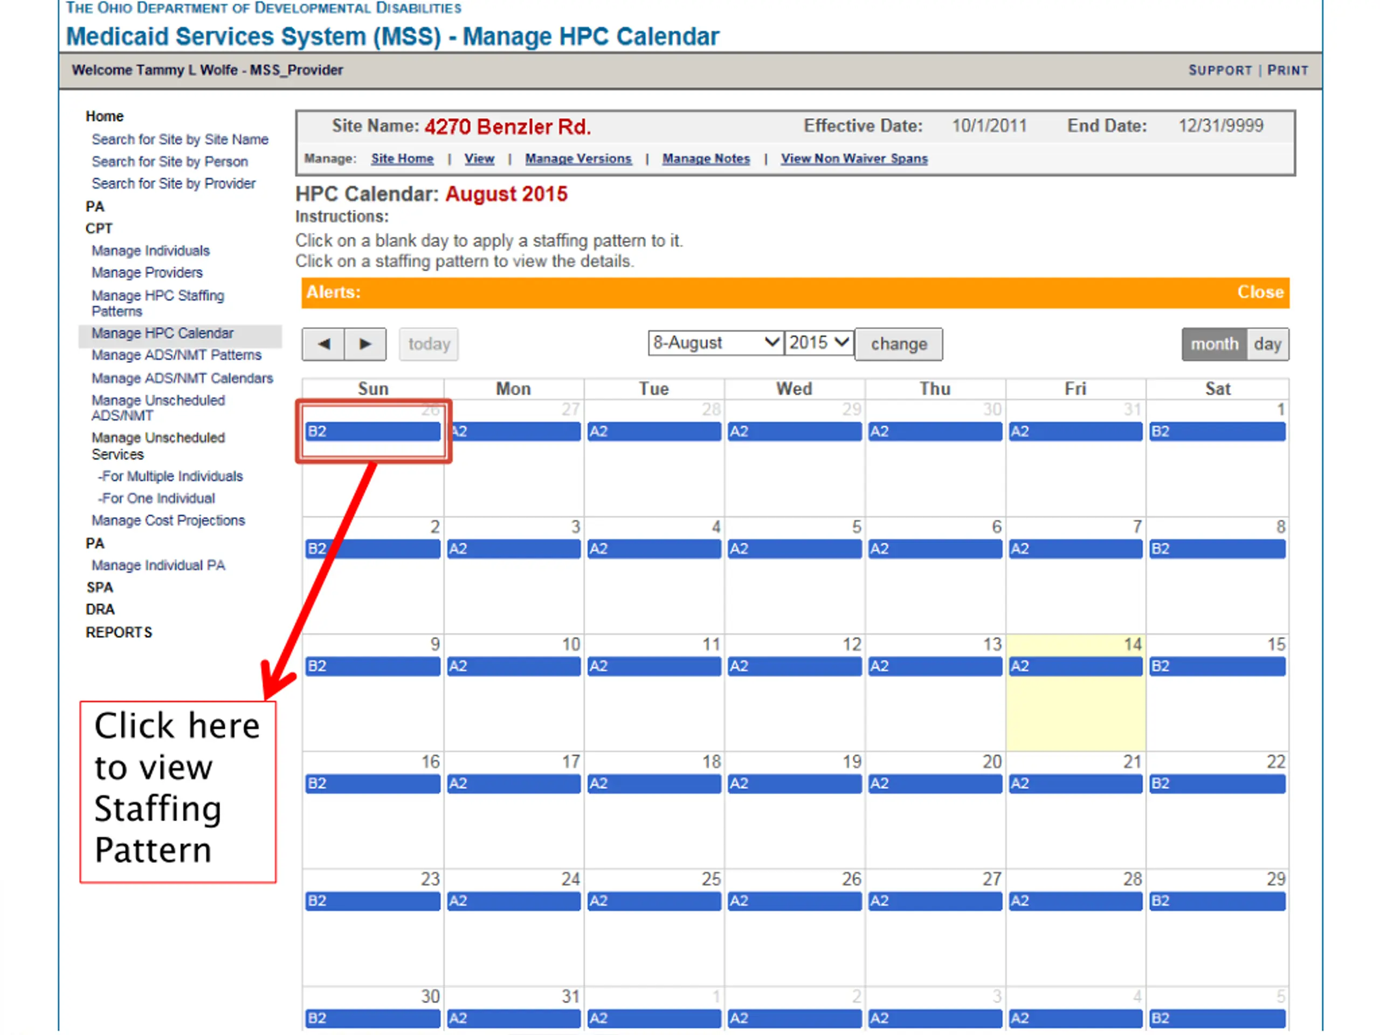Screen dimensions: 1380x1035
Task: Click the Support link
Action: tap(1220, 70)
